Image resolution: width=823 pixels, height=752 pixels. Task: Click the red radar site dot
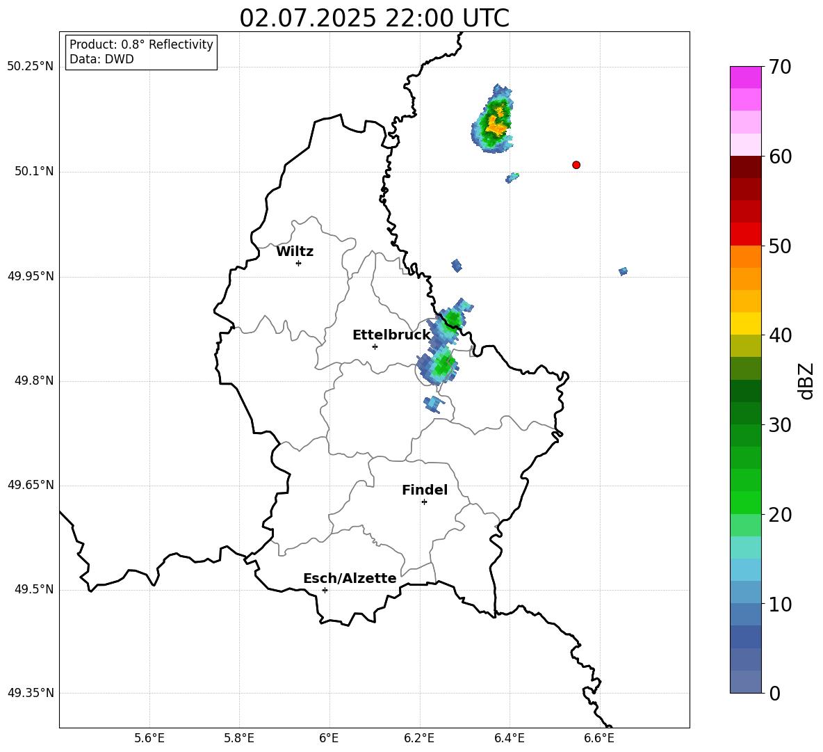click(576, 165)
